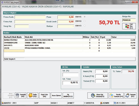
Task: Select the MARLBORO UZUN row in stock list
Action: click(69, 46)
